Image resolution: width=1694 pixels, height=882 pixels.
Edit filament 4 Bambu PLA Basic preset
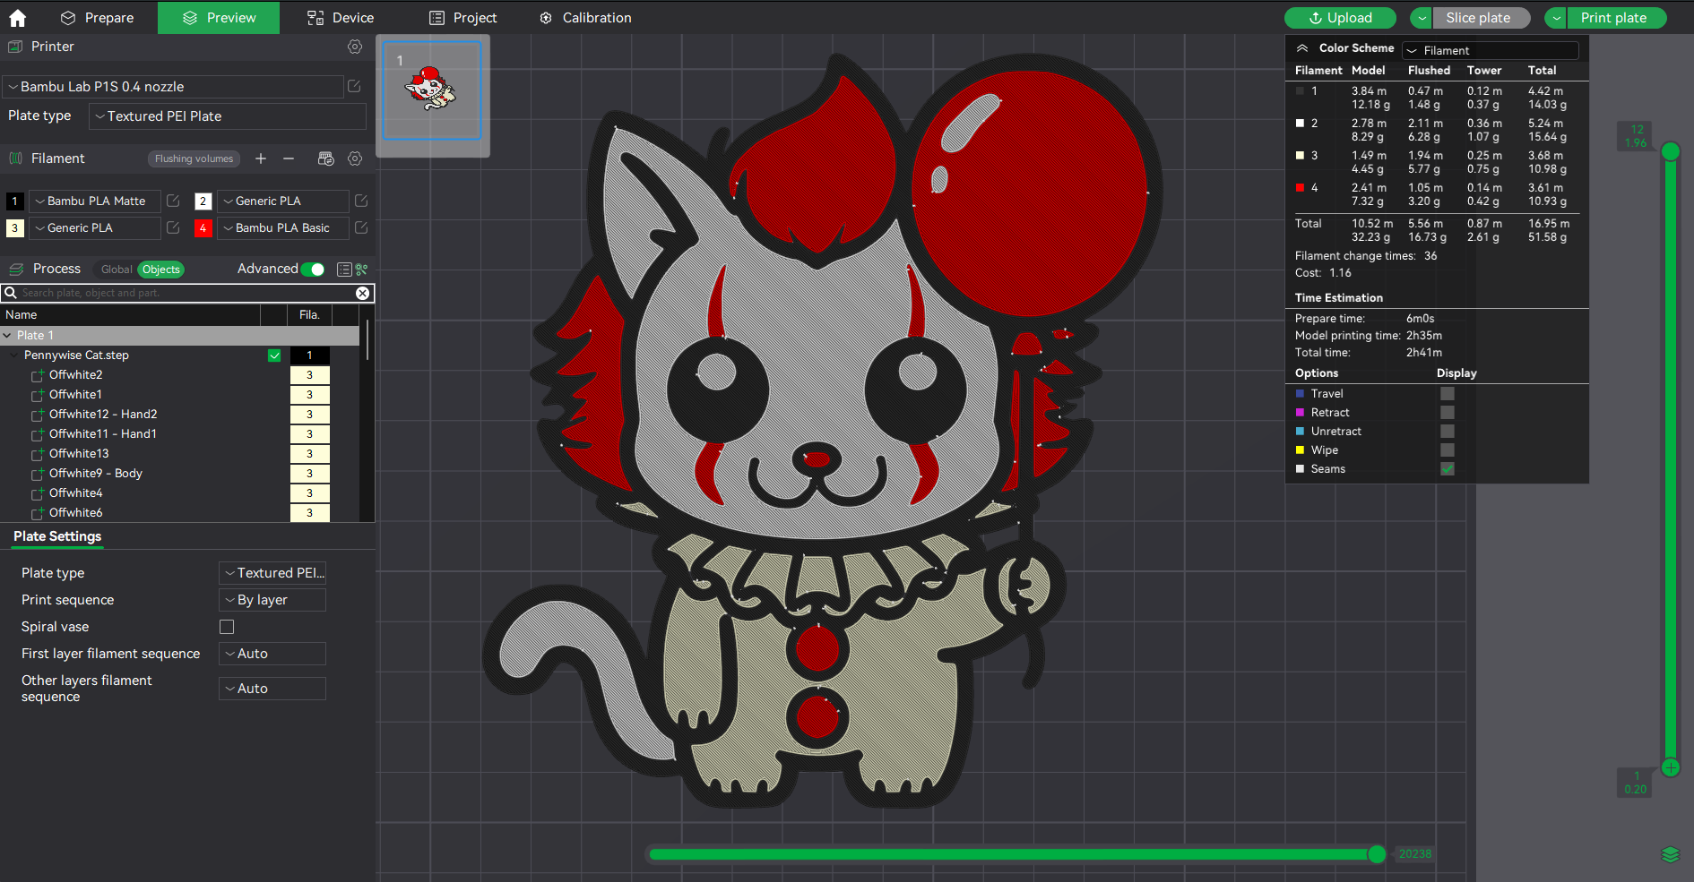361,228
